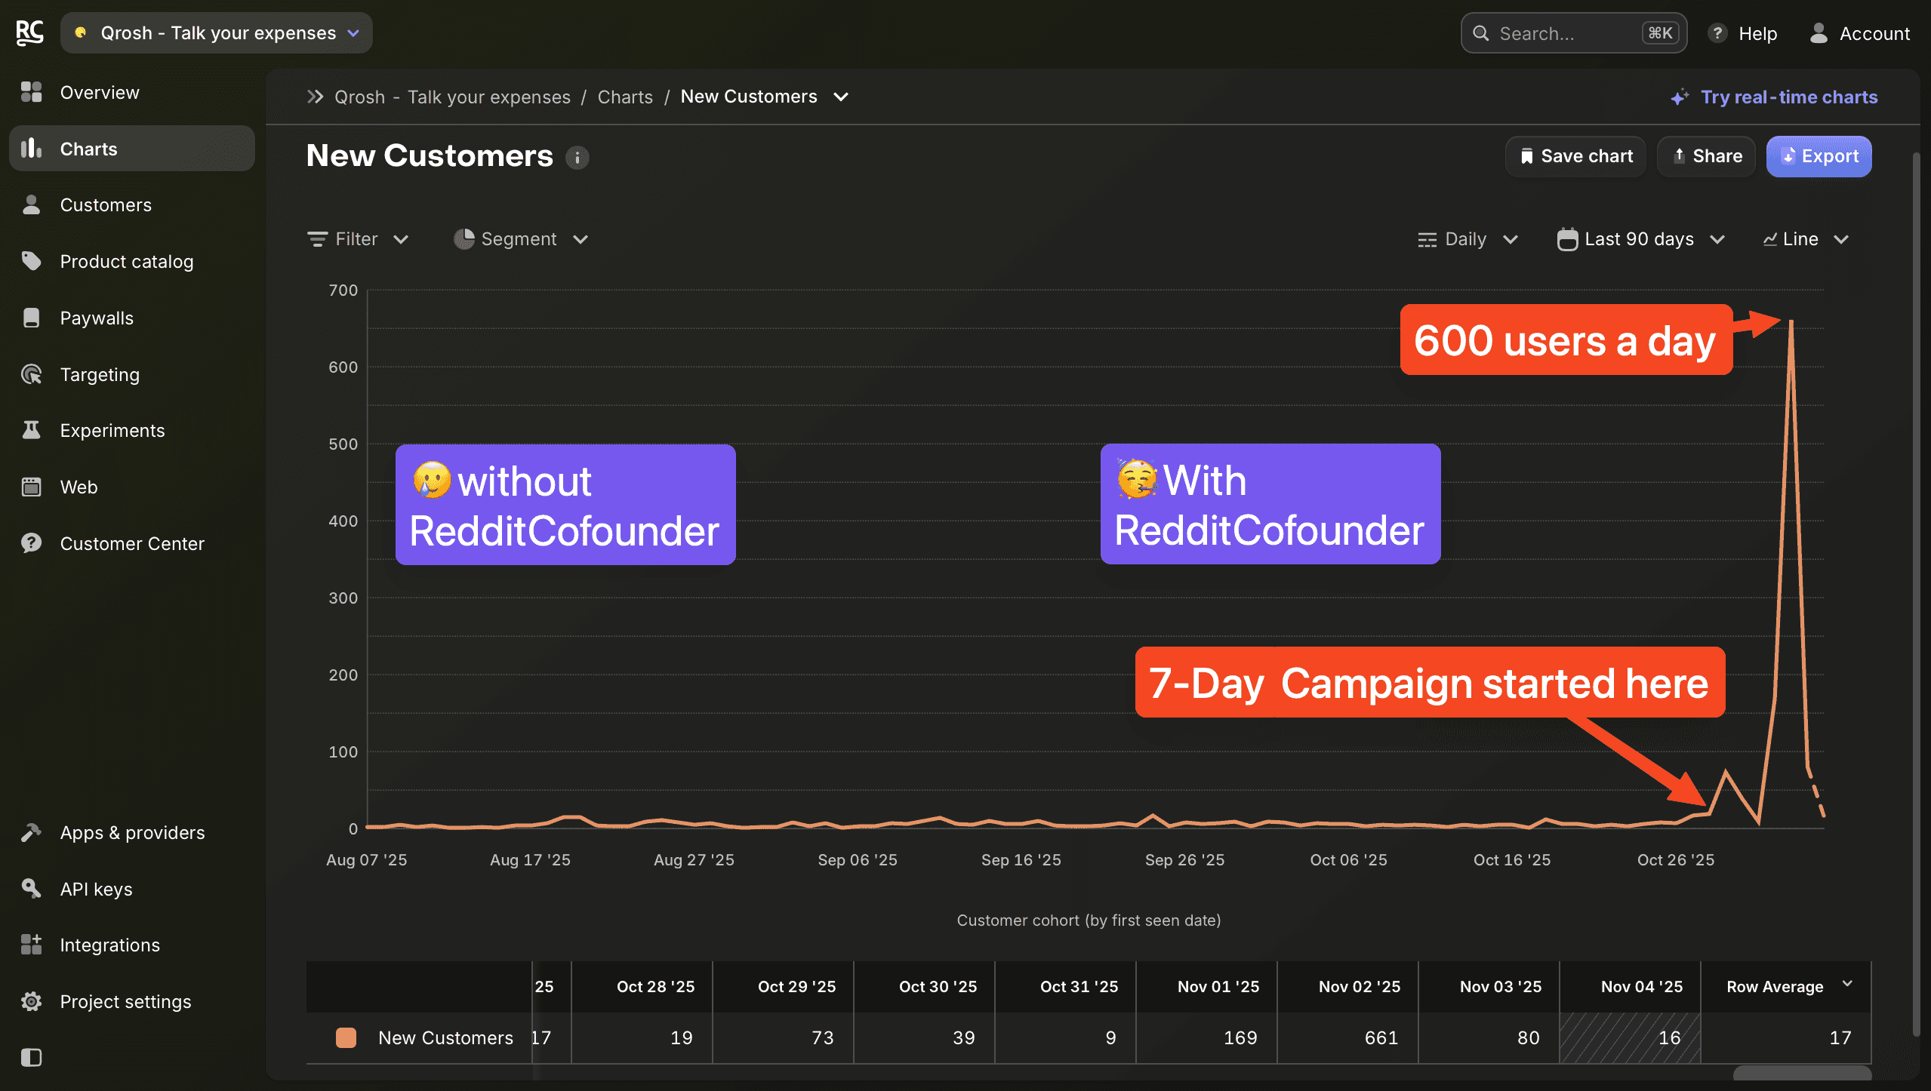The width and height of the screenshot is (1931, 1091).
Task: Click the RevenueCat logo icon
Action: point(29,32)
